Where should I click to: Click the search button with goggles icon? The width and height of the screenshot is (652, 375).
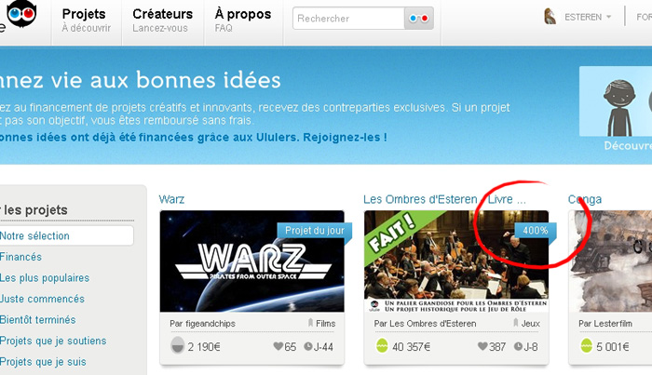click(x=419, y=19)
